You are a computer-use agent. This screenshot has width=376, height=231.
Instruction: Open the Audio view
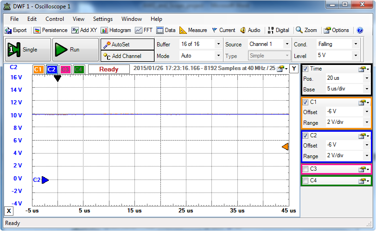(x=250, y=30)
